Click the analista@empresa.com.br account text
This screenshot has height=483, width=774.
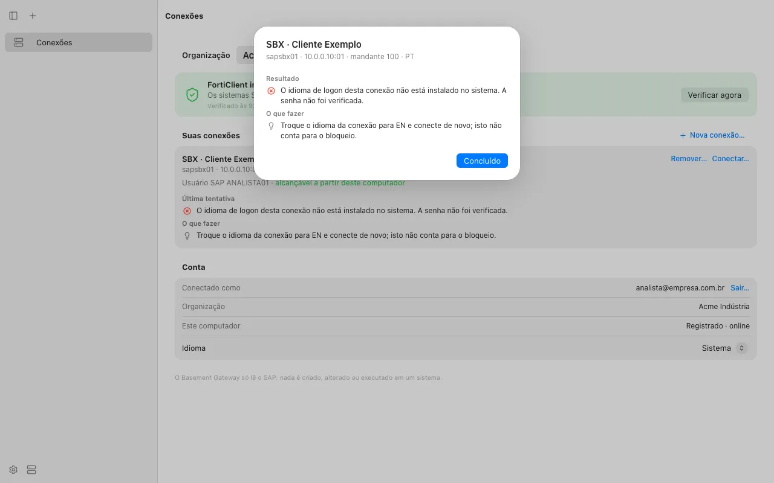tap(680, 288)
